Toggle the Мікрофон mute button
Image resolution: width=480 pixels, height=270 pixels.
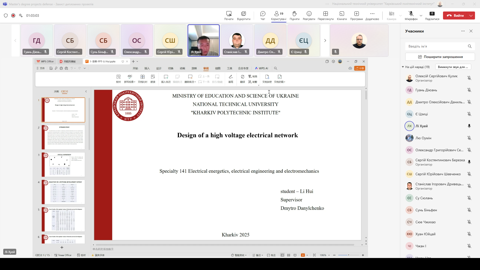pyautogui.click(x=411, y=14)
